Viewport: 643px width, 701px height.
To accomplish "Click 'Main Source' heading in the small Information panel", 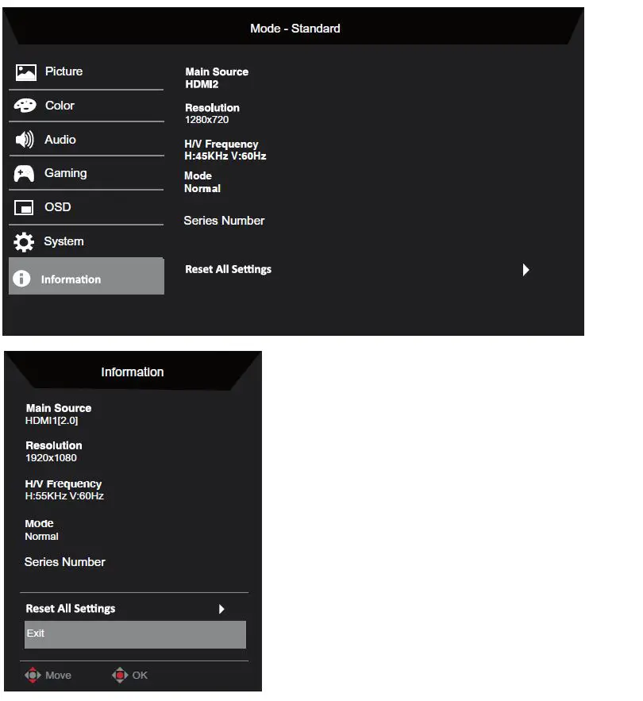I will [x=59, y=408].
